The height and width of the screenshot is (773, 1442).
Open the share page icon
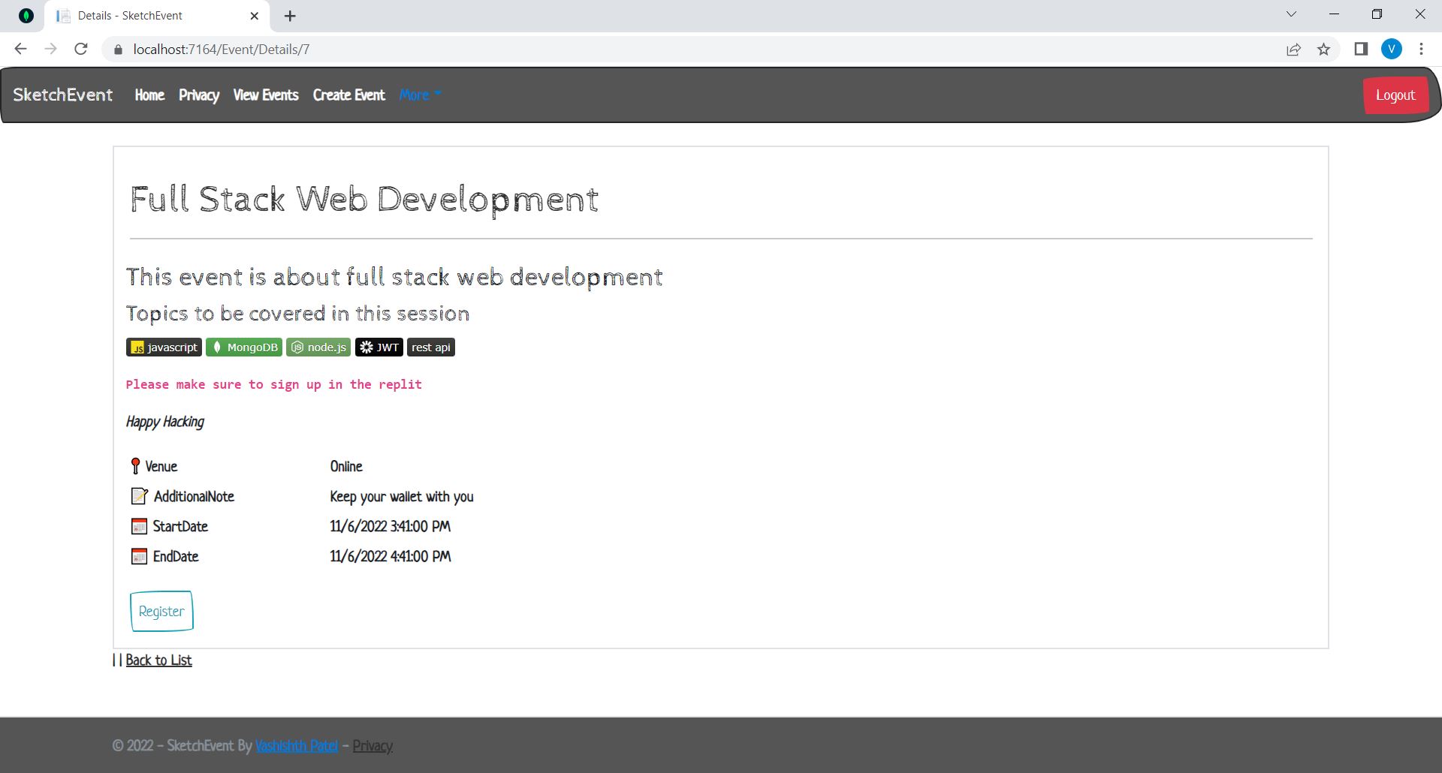click(1293, 50)
